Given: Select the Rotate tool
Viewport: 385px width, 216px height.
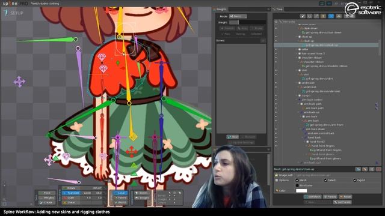Looking at the screenshot, I should (71, 188).
